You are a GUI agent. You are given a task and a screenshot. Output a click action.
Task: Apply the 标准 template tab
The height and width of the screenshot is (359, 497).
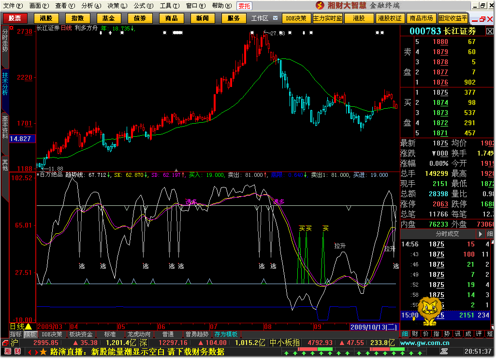click(110, 334)
